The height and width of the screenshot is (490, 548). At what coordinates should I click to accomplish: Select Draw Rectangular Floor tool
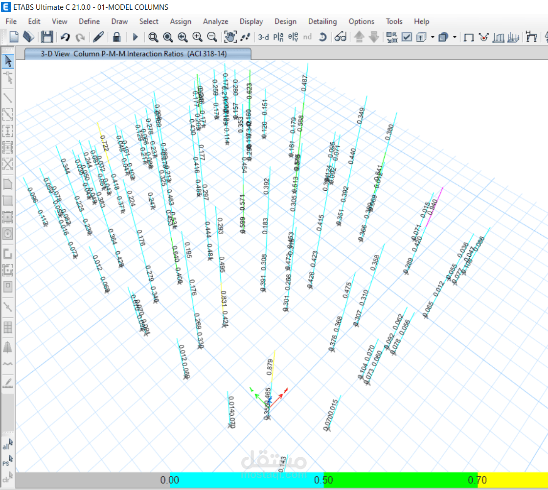tap(8, 200)
